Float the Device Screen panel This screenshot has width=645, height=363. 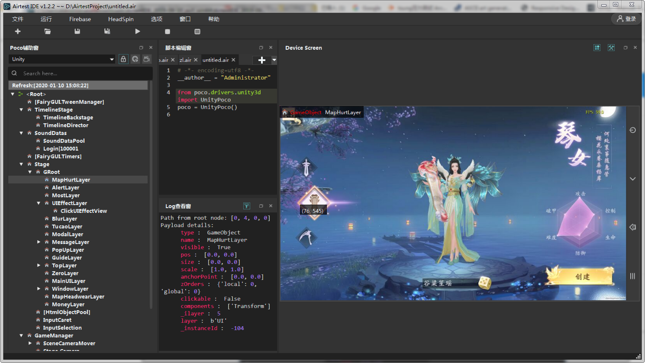pos(626,48)
